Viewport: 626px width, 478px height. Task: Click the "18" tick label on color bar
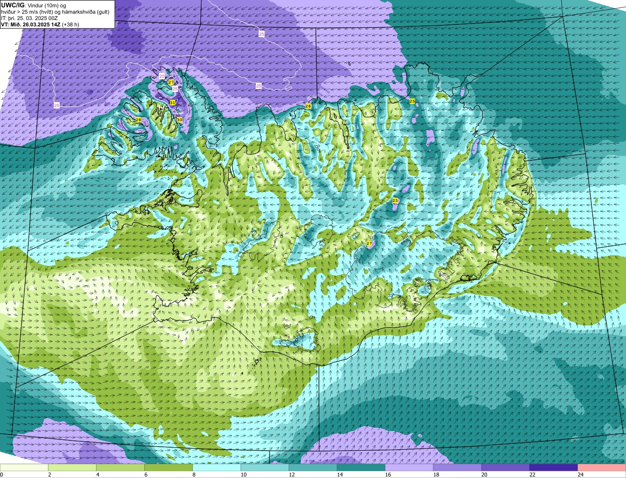coord(436,475)
